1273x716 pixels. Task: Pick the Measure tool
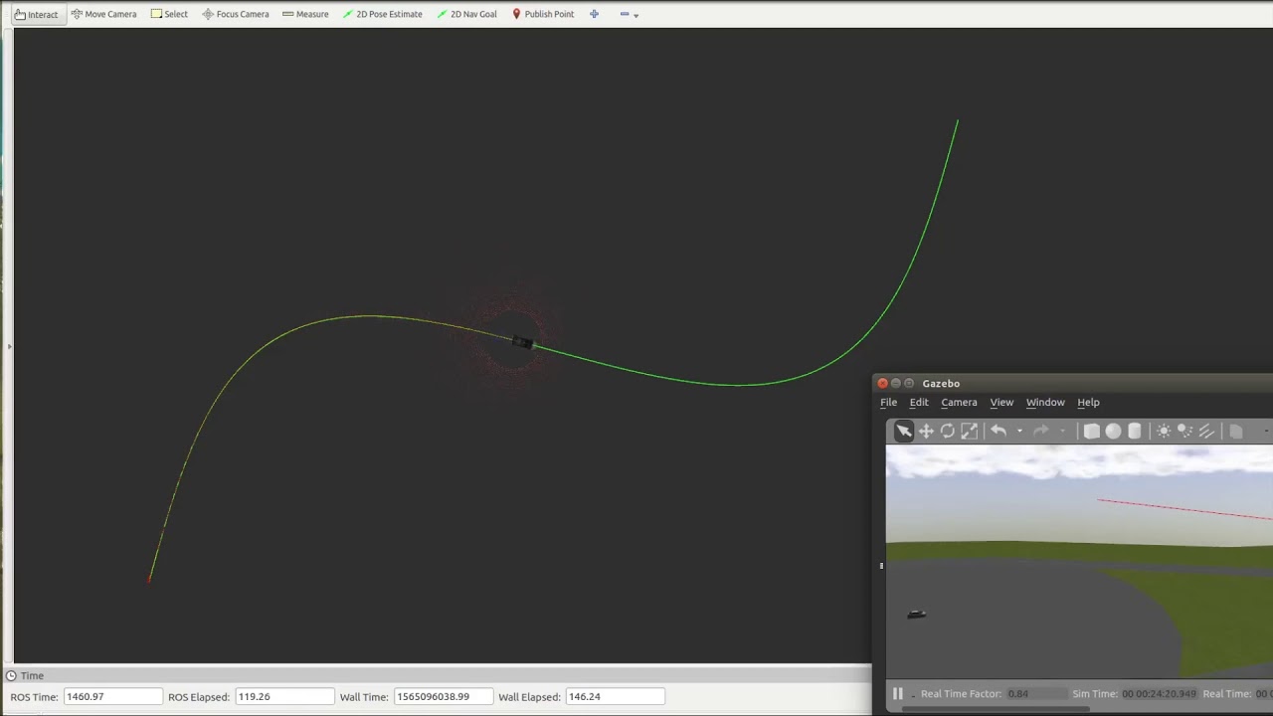305,14
